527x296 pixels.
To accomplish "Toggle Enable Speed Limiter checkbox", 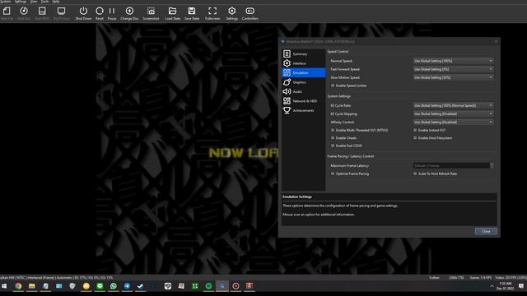I will (333, 86).
